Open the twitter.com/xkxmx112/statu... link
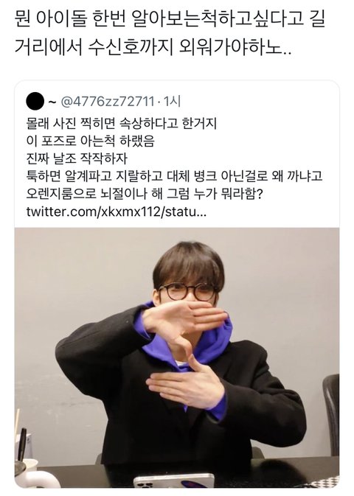This screenshot has width=354, height=496. pos(117,212)
